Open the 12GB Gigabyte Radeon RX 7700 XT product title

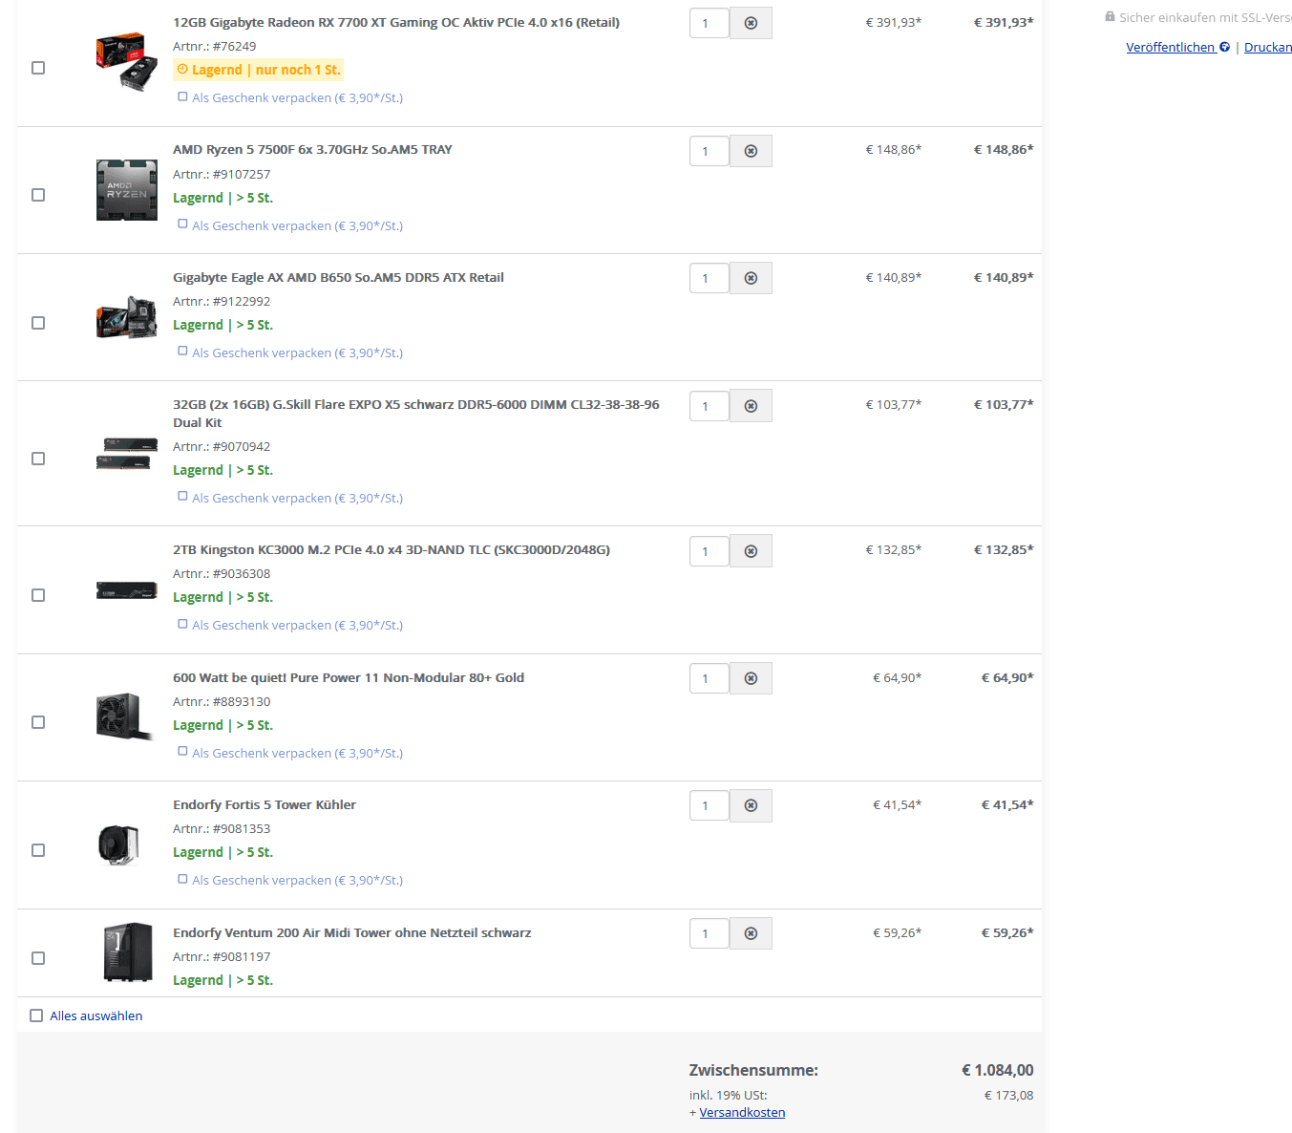pyautogui.click(x=396, y=22)
